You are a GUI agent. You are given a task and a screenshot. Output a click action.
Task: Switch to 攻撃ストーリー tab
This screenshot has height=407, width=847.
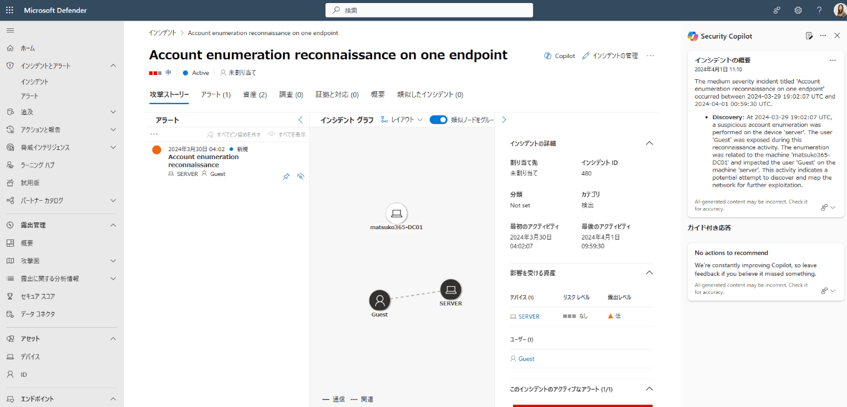click(169, 94)
